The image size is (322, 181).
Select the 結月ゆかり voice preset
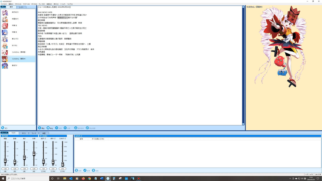click(18, 12)
